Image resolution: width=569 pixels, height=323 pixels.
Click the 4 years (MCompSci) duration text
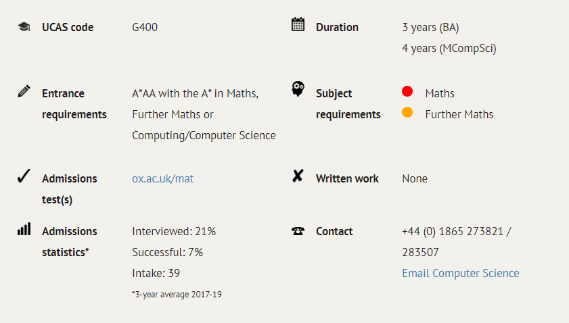click(x=449, y=48)
